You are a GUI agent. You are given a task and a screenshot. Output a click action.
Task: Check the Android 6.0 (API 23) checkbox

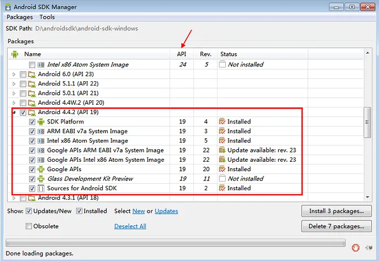[x=23, y=74]
